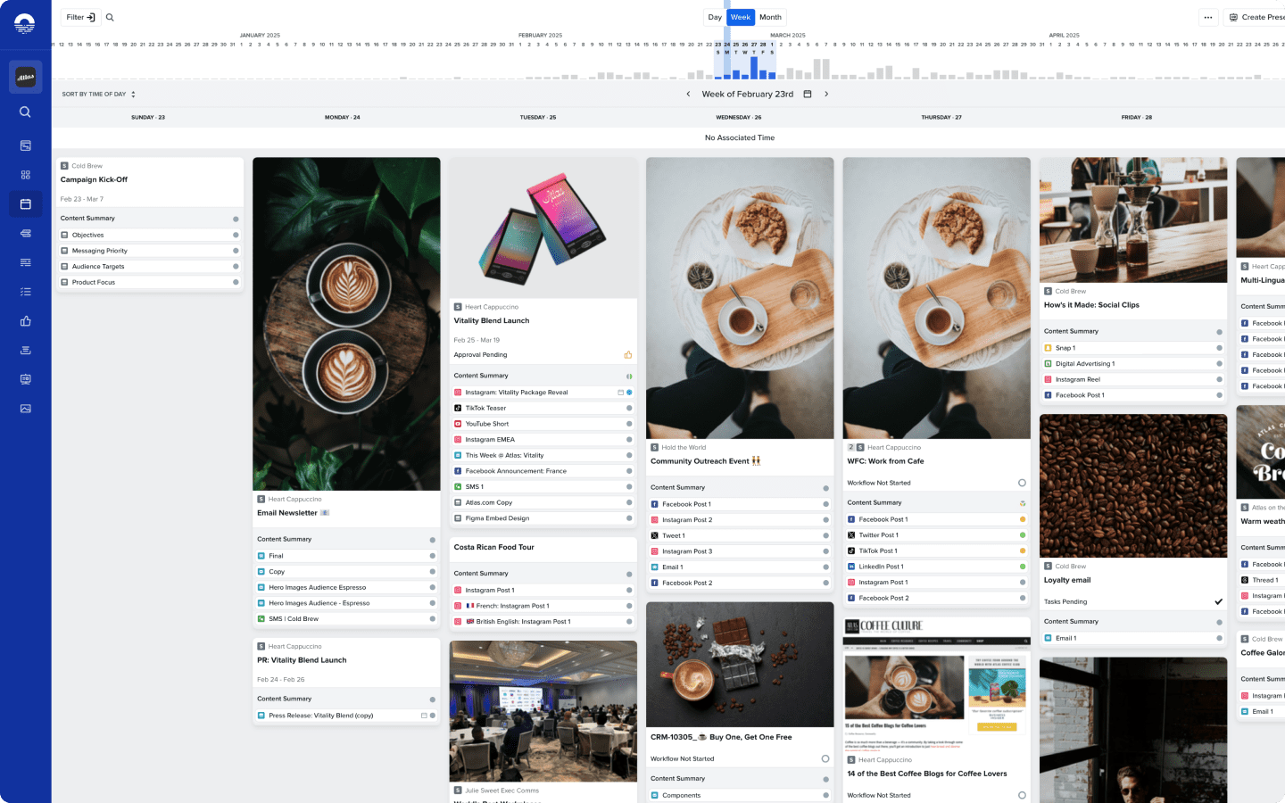Open the search icon in the blue sidebar

click(25, 112)
